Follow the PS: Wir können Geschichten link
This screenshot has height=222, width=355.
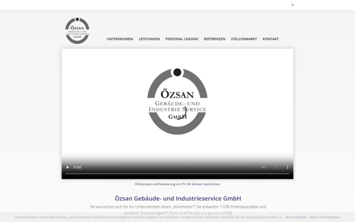[201, 184]
